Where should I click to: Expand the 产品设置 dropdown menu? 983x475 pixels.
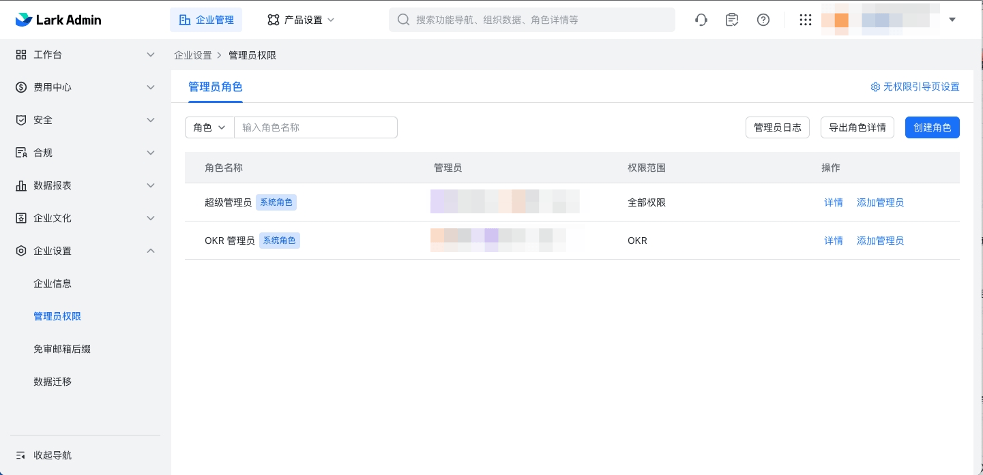pyautogui.click(x=301, y=20)
